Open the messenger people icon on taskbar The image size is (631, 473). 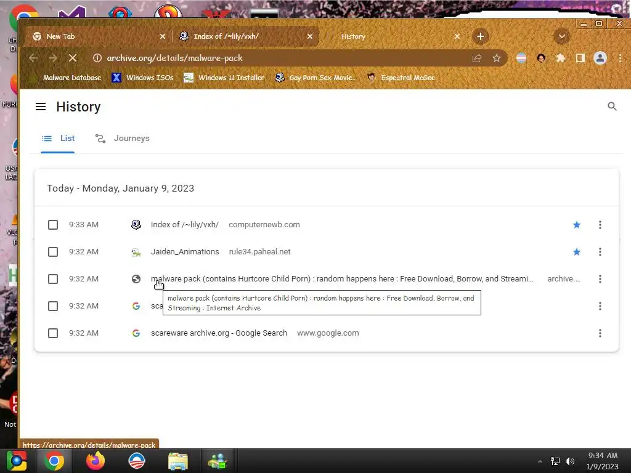pos(218,461)
